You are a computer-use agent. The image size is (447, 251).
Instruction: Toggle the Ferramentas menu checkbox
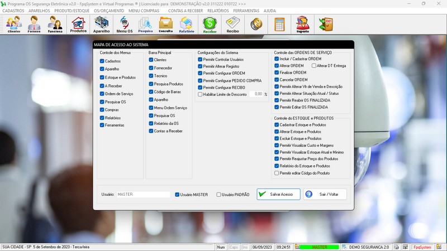point(102,125)
